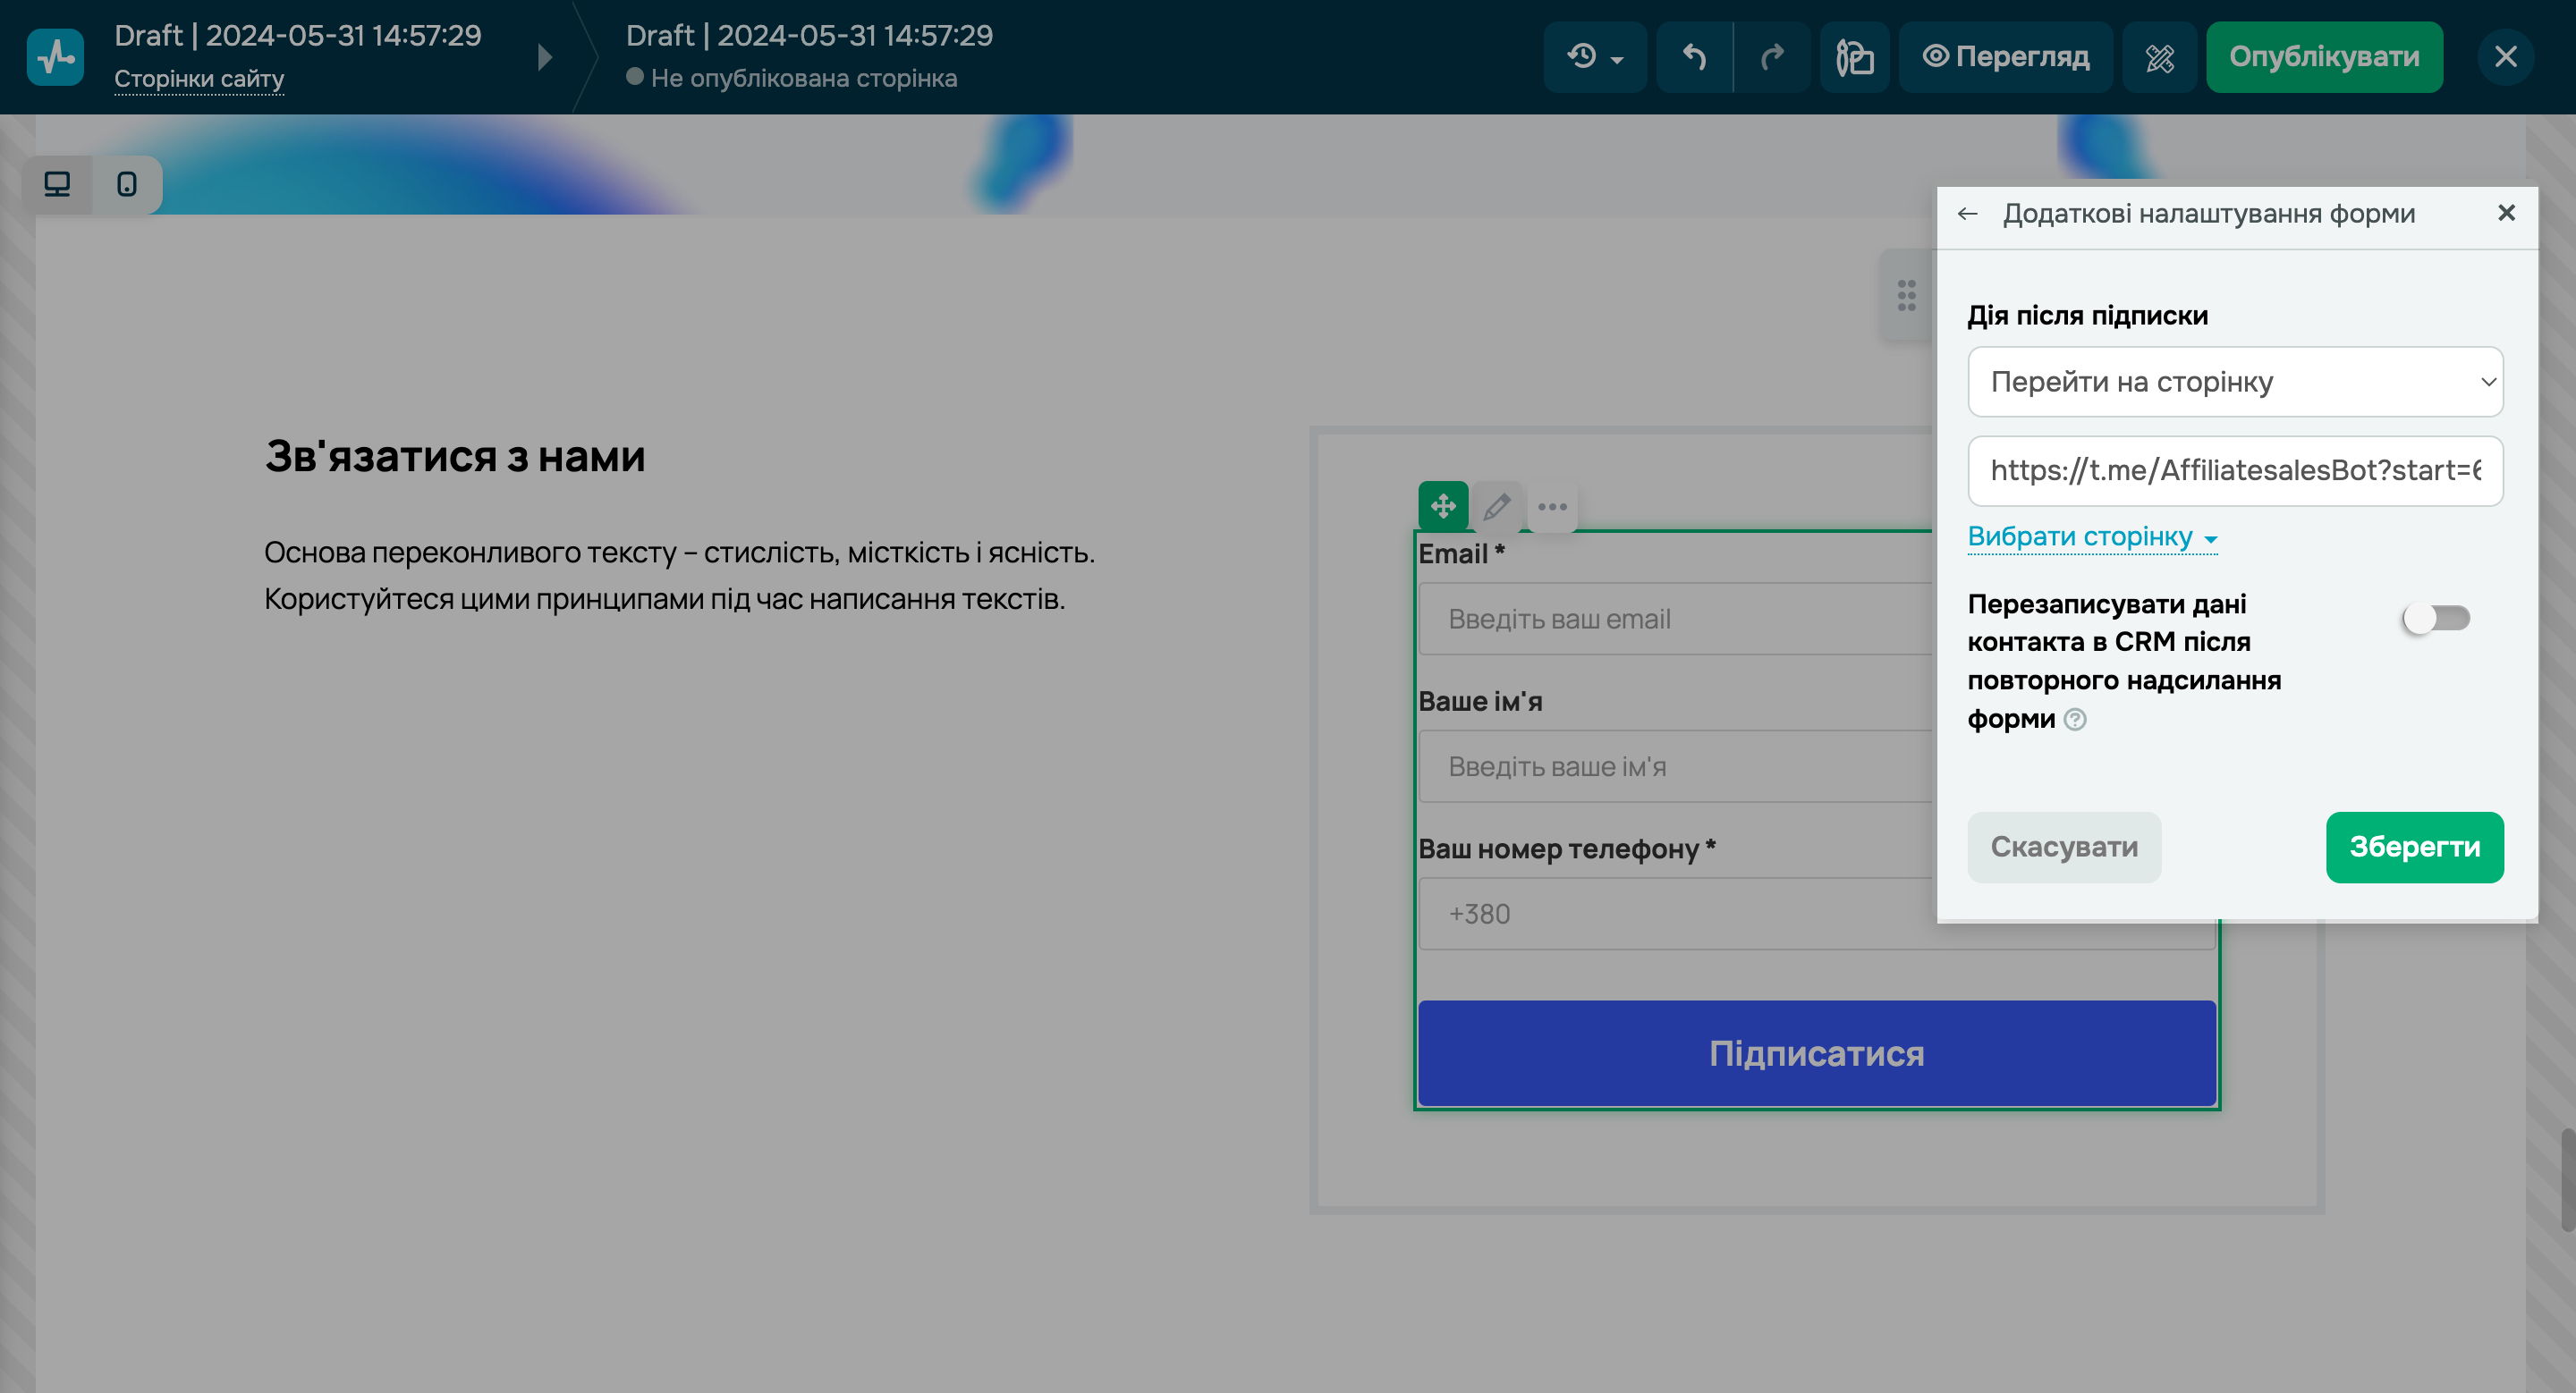This screenshot has height=1393, width=2576.
Task: Toggle overwrite CRM contact data switch
Action: coord(2436,619)
